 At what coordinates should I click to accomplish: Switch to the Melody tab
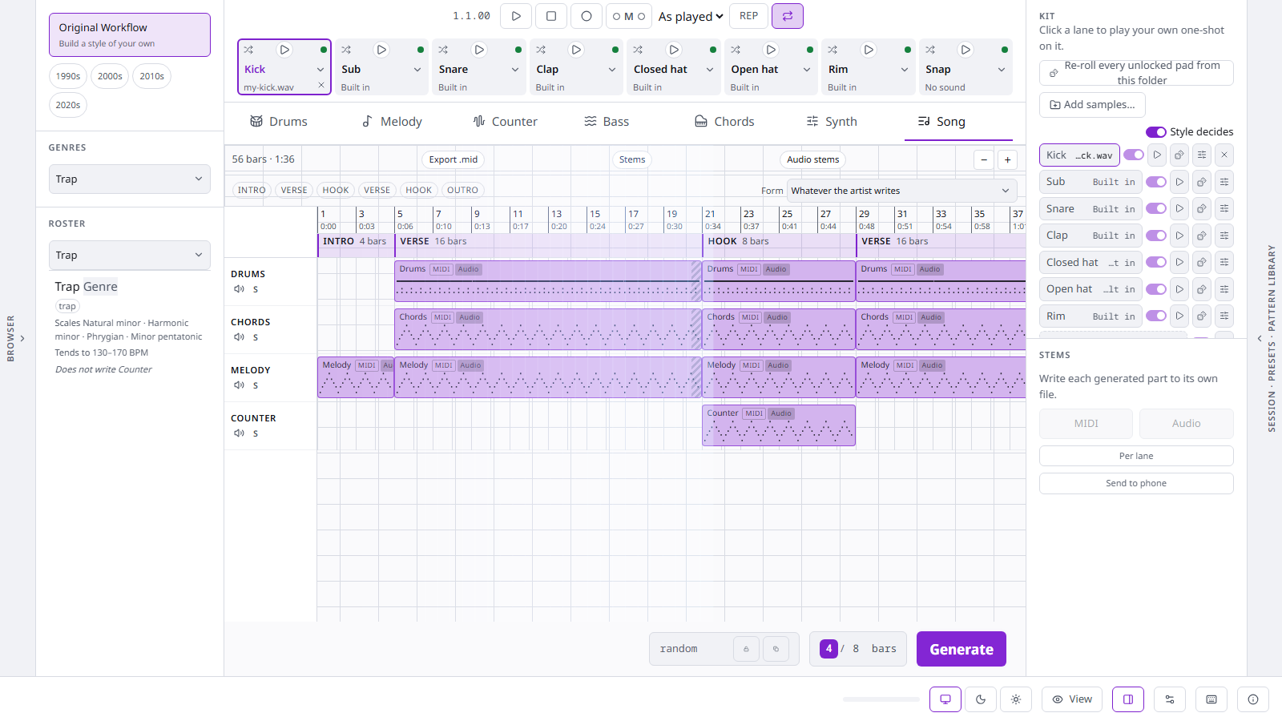[392, 122]
